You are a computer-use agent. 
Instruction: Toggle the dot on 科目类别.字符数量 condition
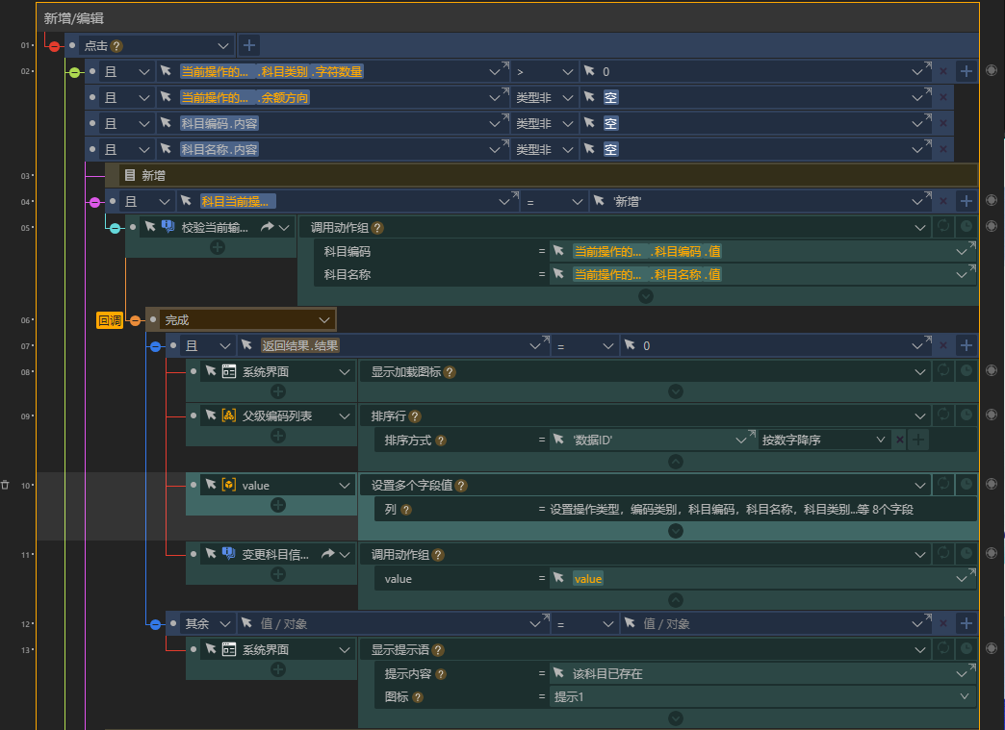click(93, 71)
